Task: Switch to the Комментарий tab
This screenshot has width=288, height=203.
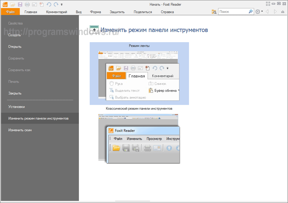Action: 57,12
